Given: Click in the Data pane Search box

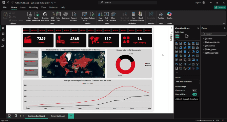Looking at the screenshot, I should point(214,34).
